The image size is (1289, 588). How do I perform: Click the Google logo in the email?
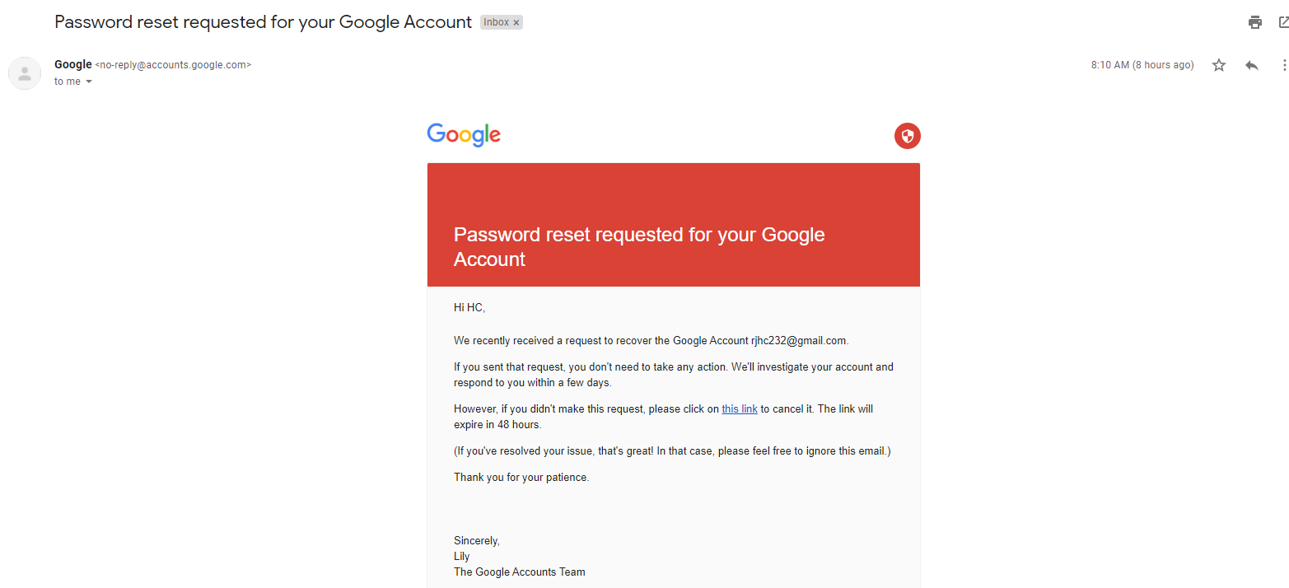tap(464, 136)
